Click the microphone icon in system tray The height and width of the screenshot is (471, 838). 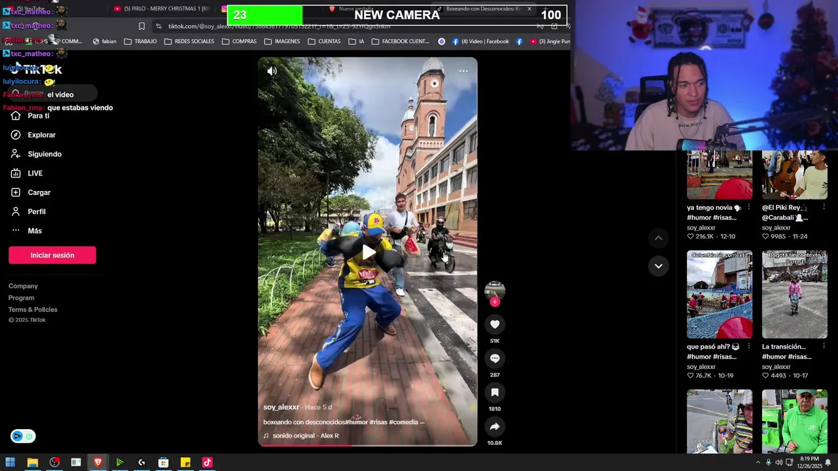click(x=769, y=462)
